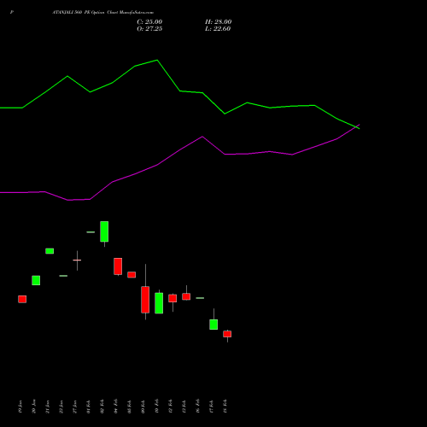Select the first red candle above 19 Jan
Viewport: 427px width, 427px height.
(22, 299)
